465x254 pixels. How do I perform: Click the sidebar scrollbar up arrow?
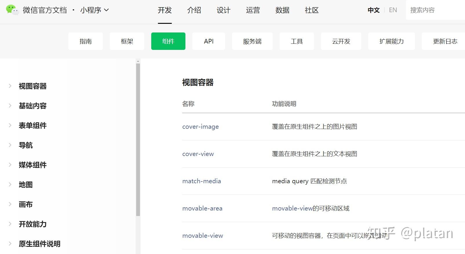[138, 61]
